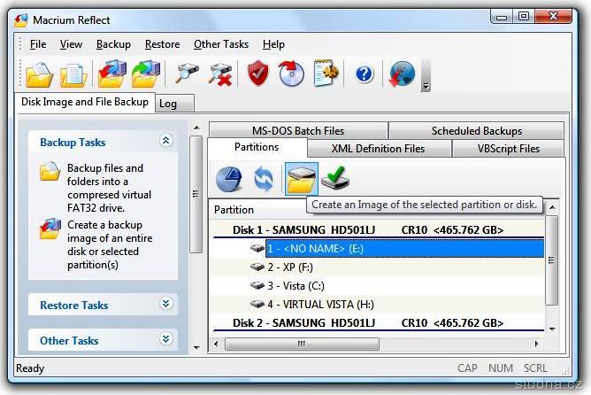Select Disk 1 - SAMSUNG HD501LJ header row
591x395 pixels.
[x=377, y=229]
